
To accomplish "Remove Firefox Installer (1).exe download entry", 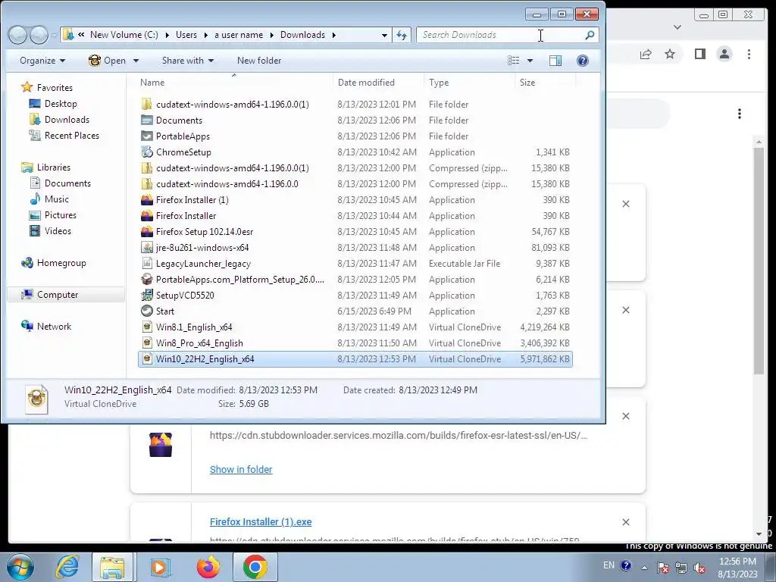I will [x=625, y=522].
